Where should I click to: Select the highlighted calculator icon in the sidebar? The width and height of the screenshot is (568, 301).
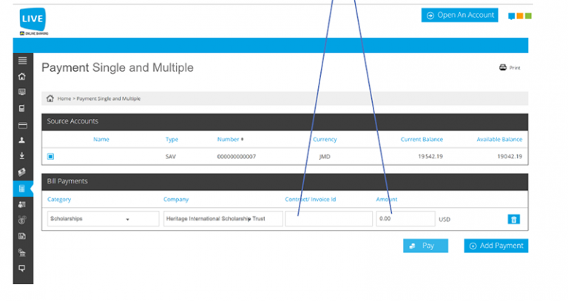click(x=22, y=189)
